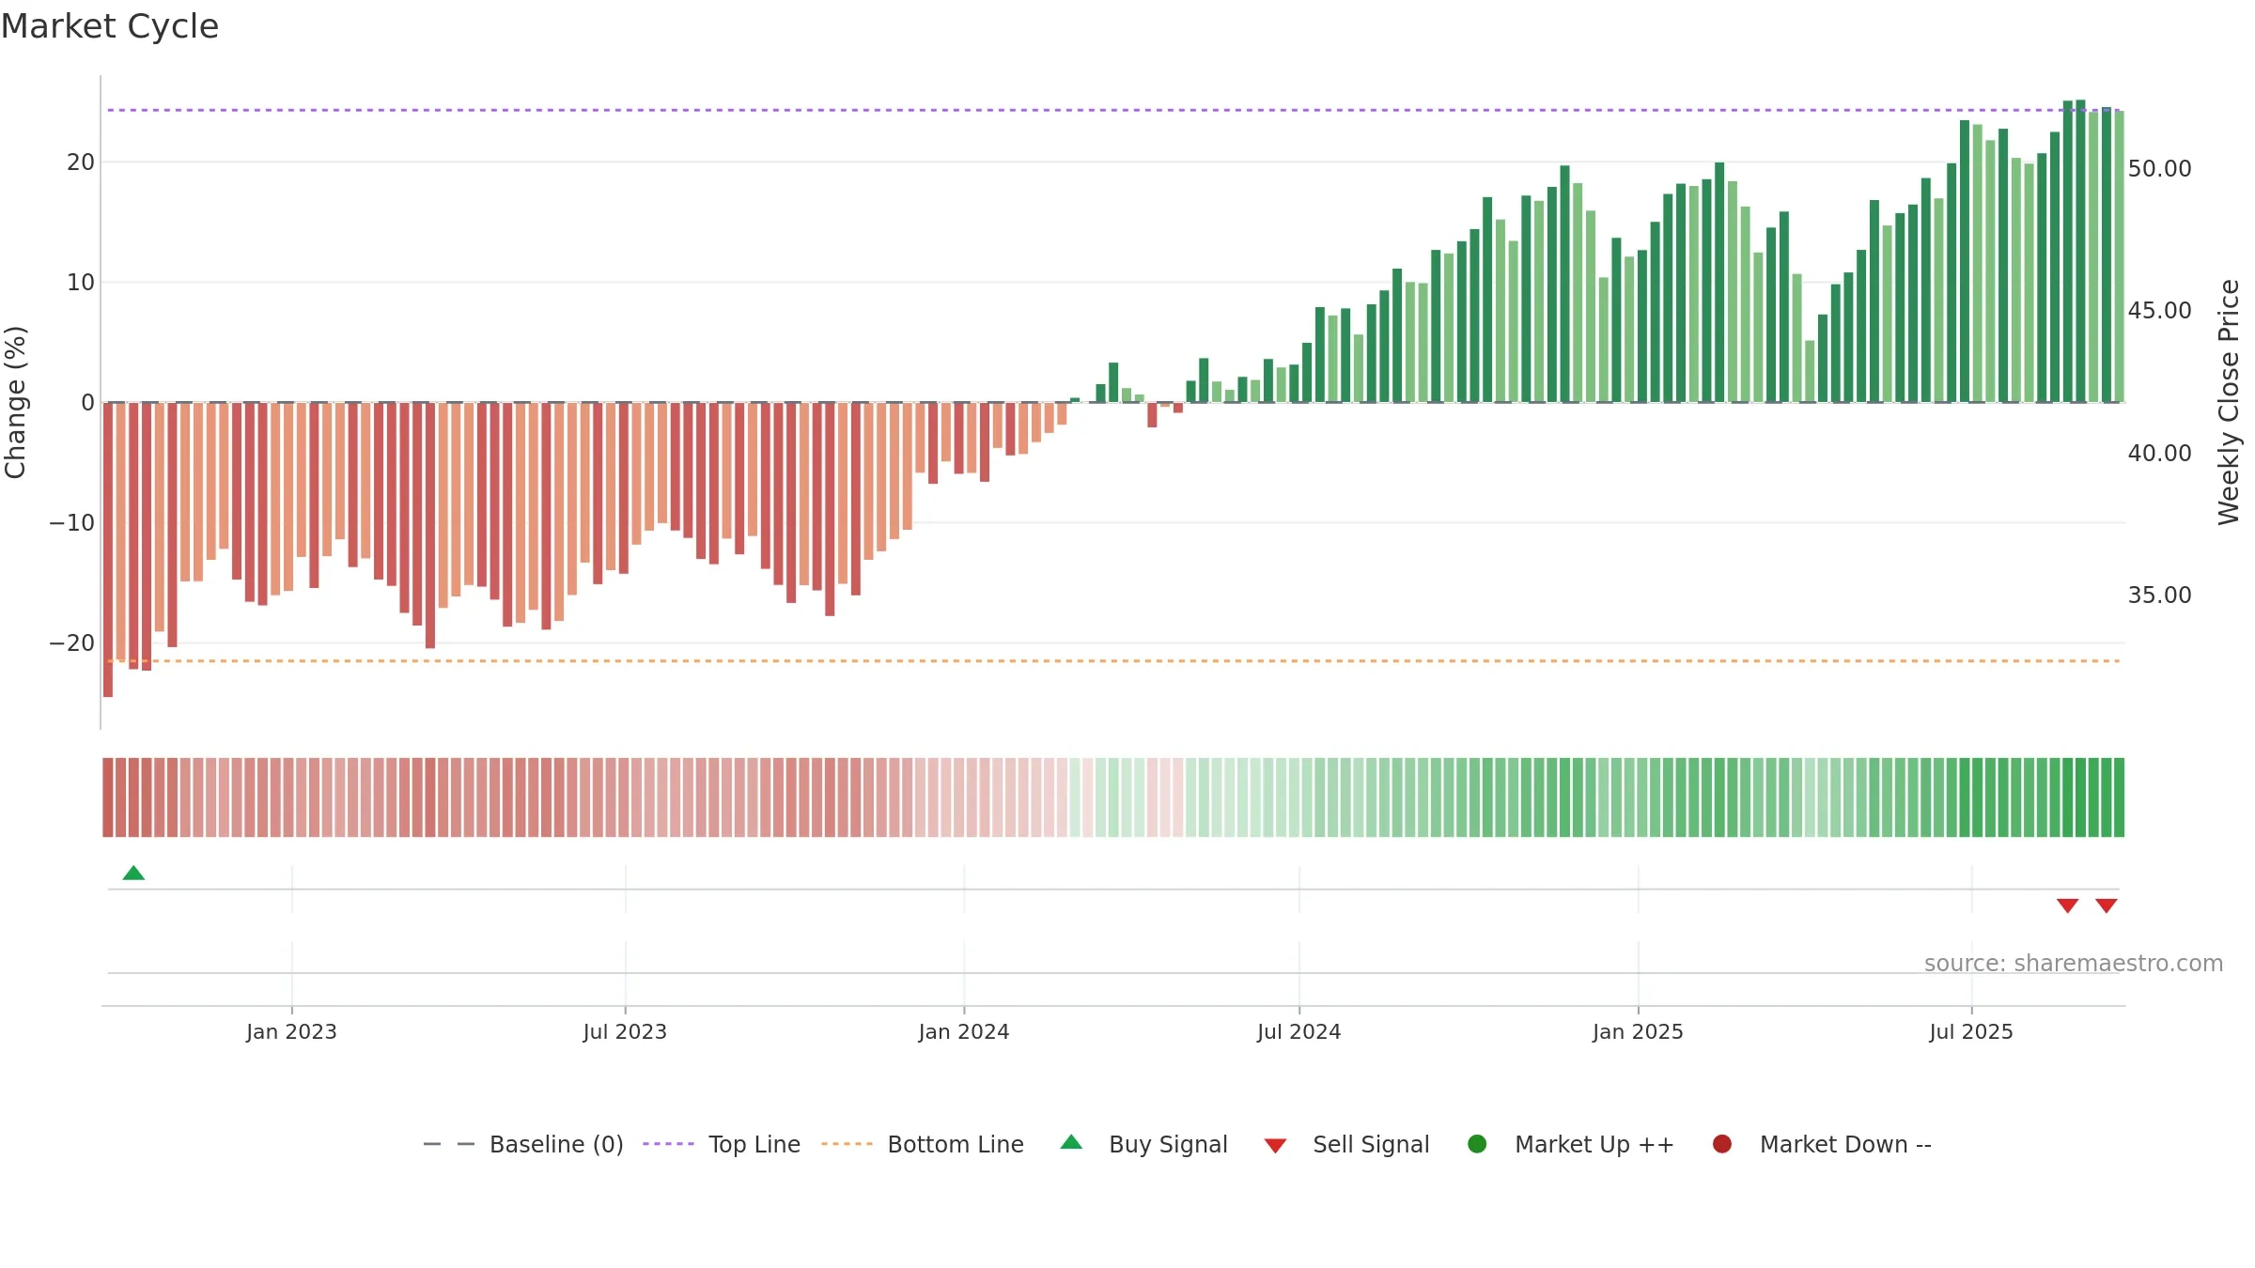Select the first red sell signal marker
The image size is (2255, 1268).
(x=2067, y=905)
